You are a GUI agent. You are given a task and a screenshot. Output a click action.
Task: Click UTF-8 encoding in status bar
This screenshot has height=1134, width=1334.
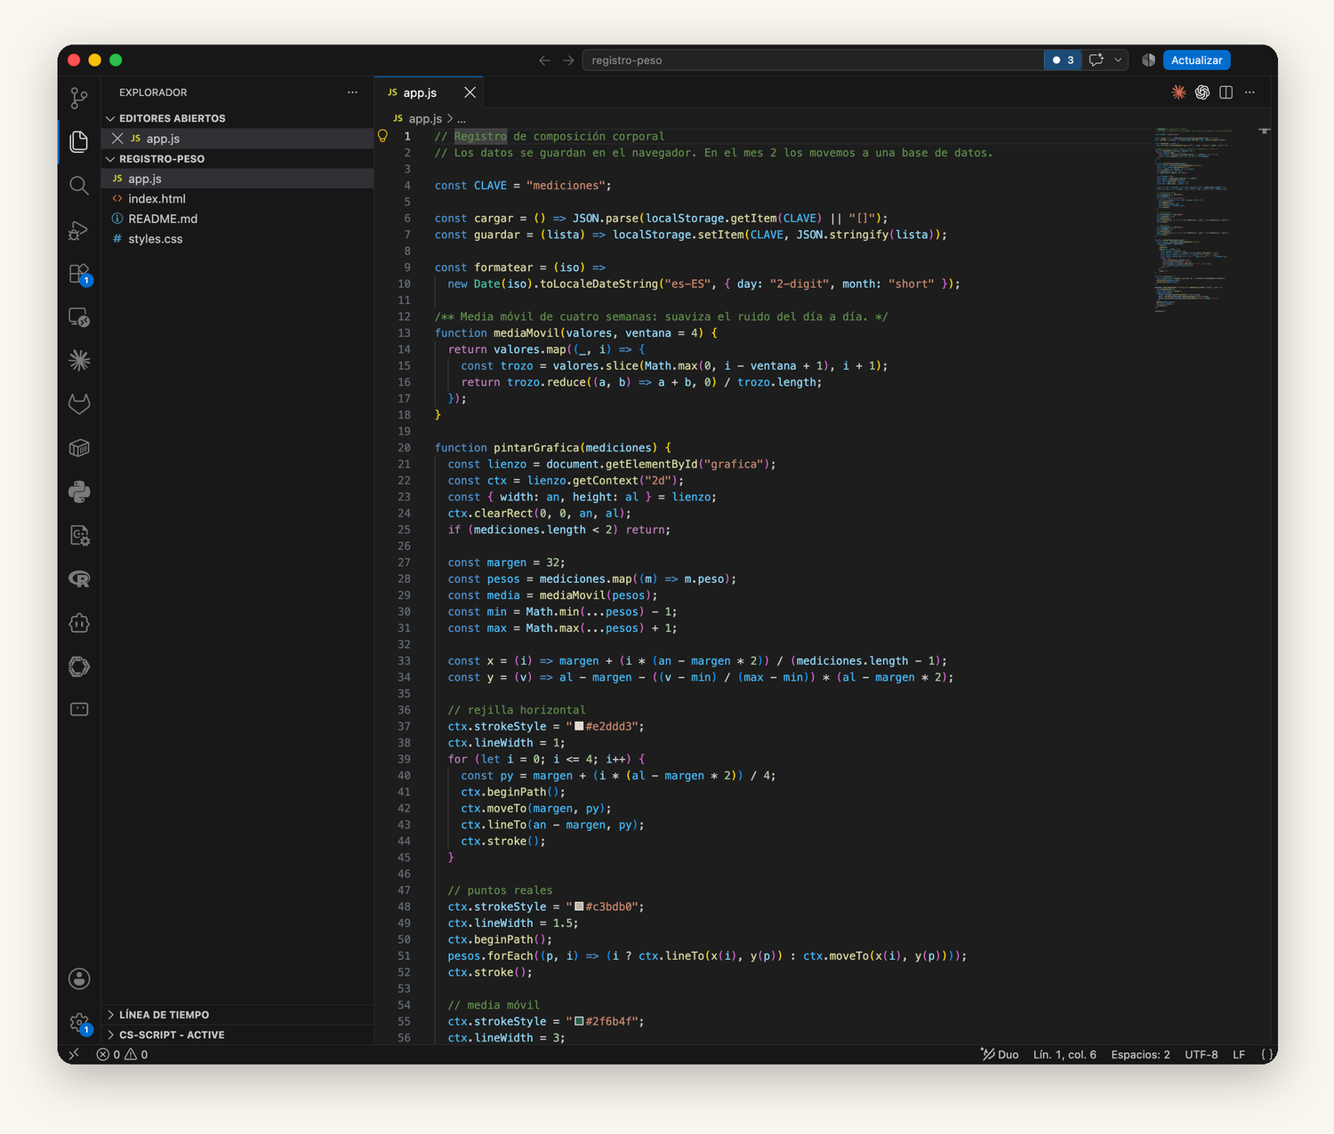tap(1201, 1054)
